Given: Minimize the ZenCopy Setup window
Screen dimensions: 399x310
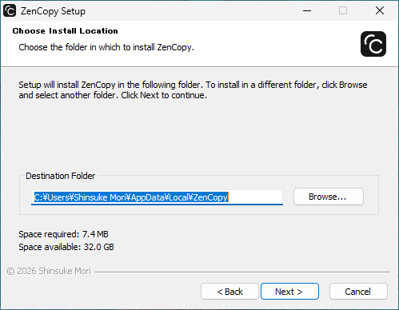Looking at the screenshot, I should point(307,11).
